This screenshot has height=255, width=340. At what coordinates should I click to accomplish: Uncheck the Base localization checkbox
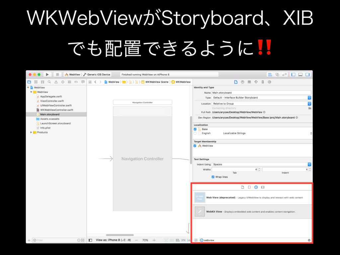click(195, 129)
